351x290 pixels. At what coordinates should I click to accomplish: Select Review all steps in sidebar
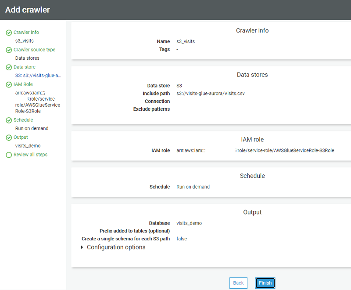pos(30,155)
